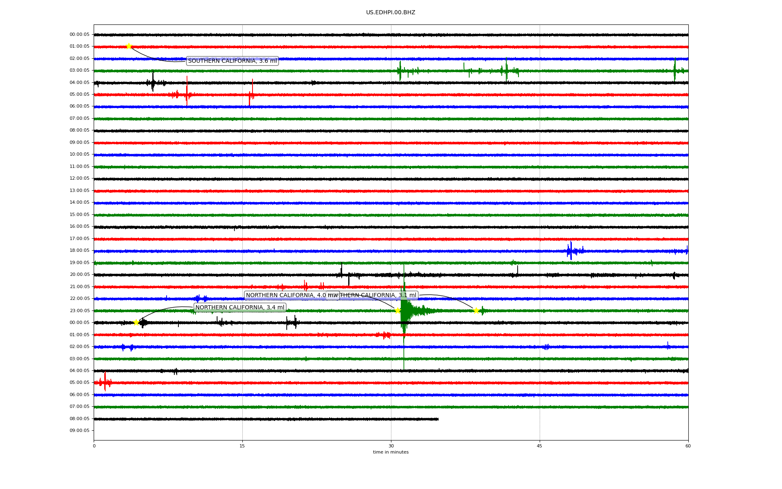Click the 23:00:05 row time label
This screenshot has width=782, height=489.
pyautogui.click(x=79, y=311)
